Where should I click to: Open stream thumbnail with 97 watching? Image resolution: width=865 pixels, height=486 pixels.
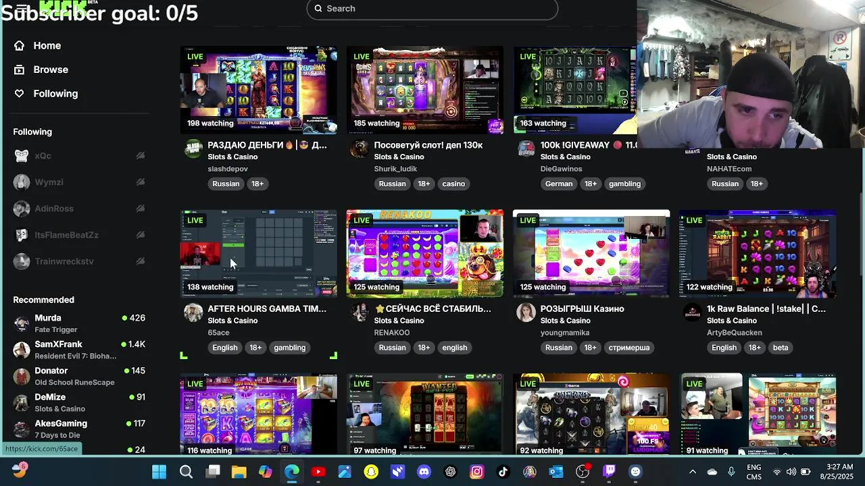coord(424,414)
